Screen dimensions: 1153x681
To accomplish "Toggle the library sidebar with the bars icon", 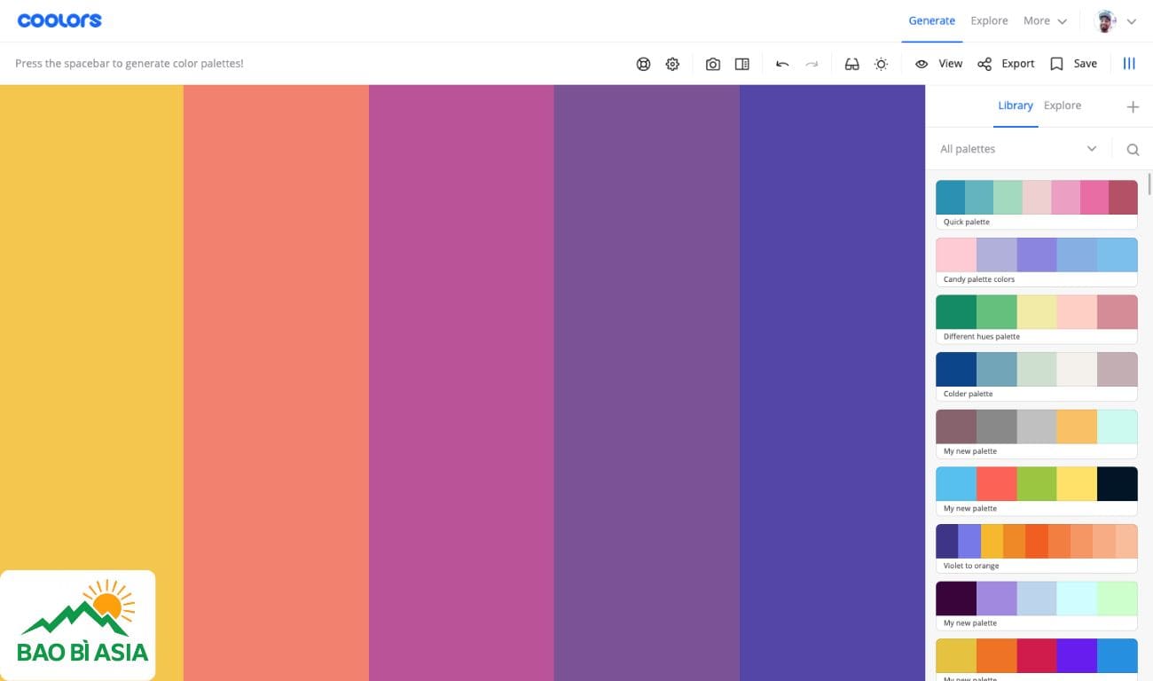I will 1129,64.
